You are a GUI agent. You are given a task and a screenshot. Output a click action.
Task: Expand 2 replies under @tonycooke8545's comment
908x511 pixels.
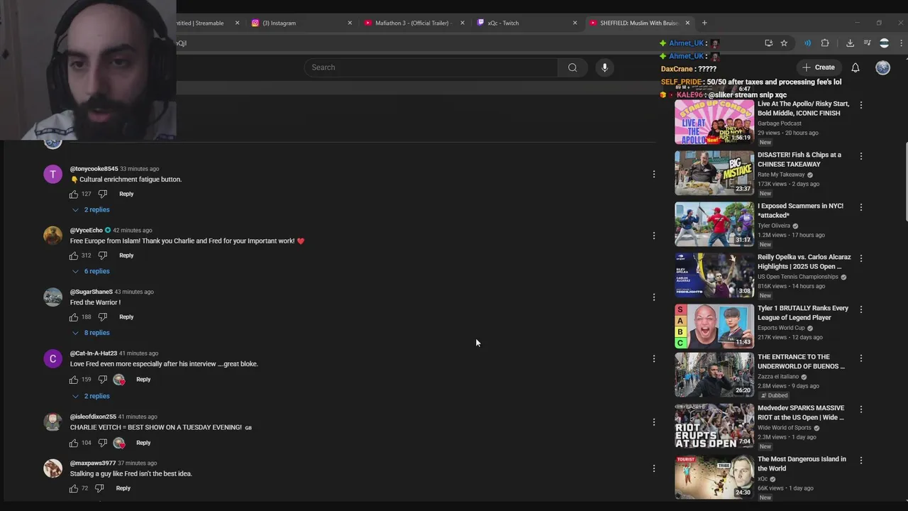[x=91, y=210]
